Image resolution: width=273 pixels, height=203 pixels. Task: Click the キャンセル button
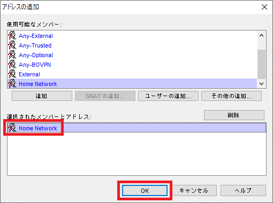[x=194, y=191]
